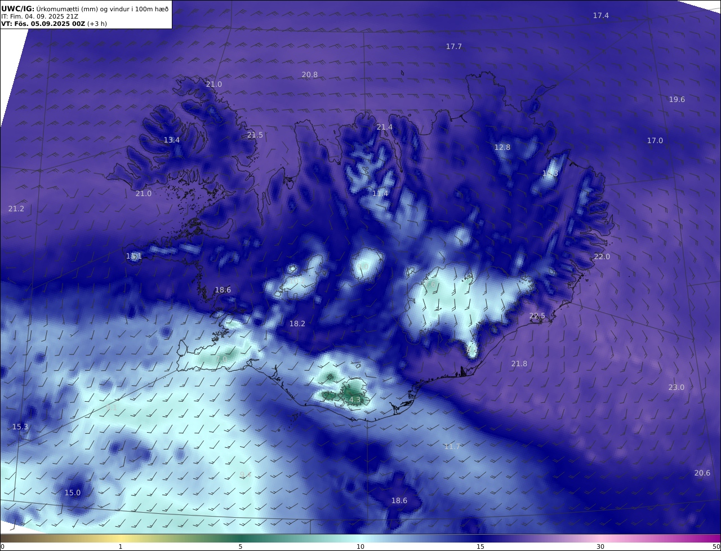The height and width of the screenshot is (551, 721).
Task: Click the 21.5 value label
Action: (x=255, y=135)
